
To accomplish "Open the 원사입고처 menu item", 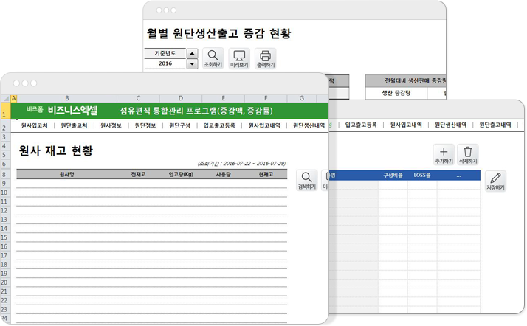I will click(x=35, y=126).
